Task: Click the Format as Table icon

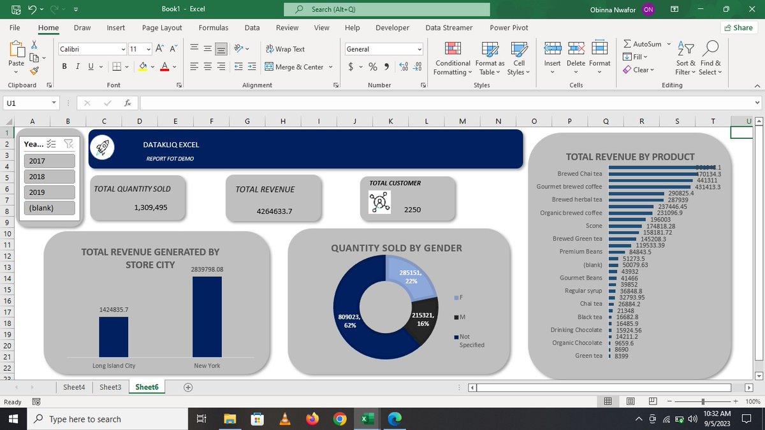Action: (x=490, y=50)
